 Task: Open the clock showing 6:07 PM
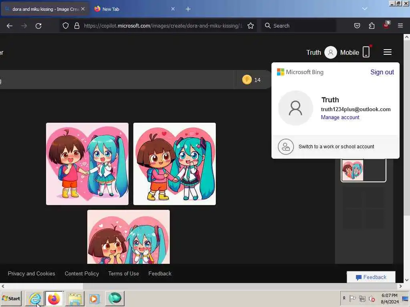tap(390, 298)
